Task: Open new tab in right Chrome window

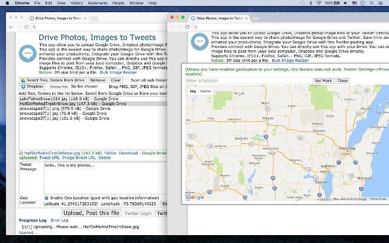Action: click(x=255, y=19)
